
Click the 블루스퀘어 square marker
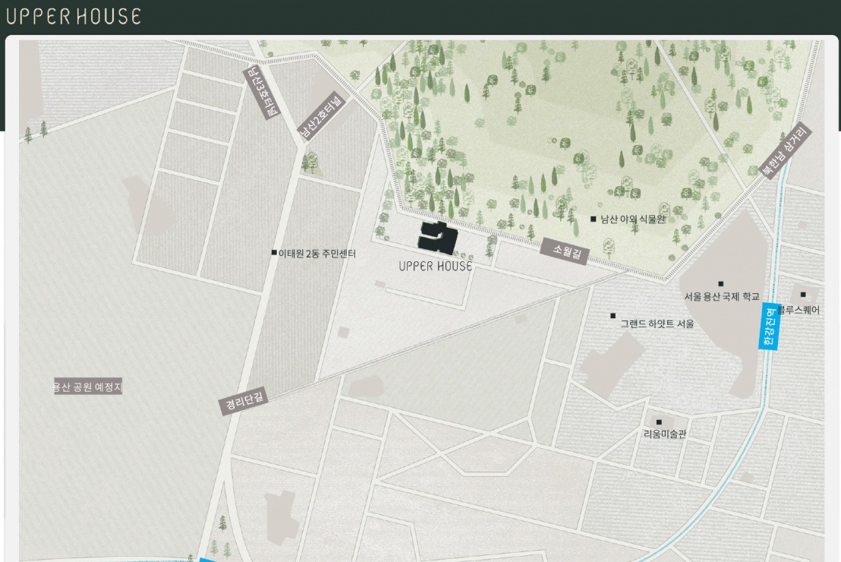click(x=803, y=295)
